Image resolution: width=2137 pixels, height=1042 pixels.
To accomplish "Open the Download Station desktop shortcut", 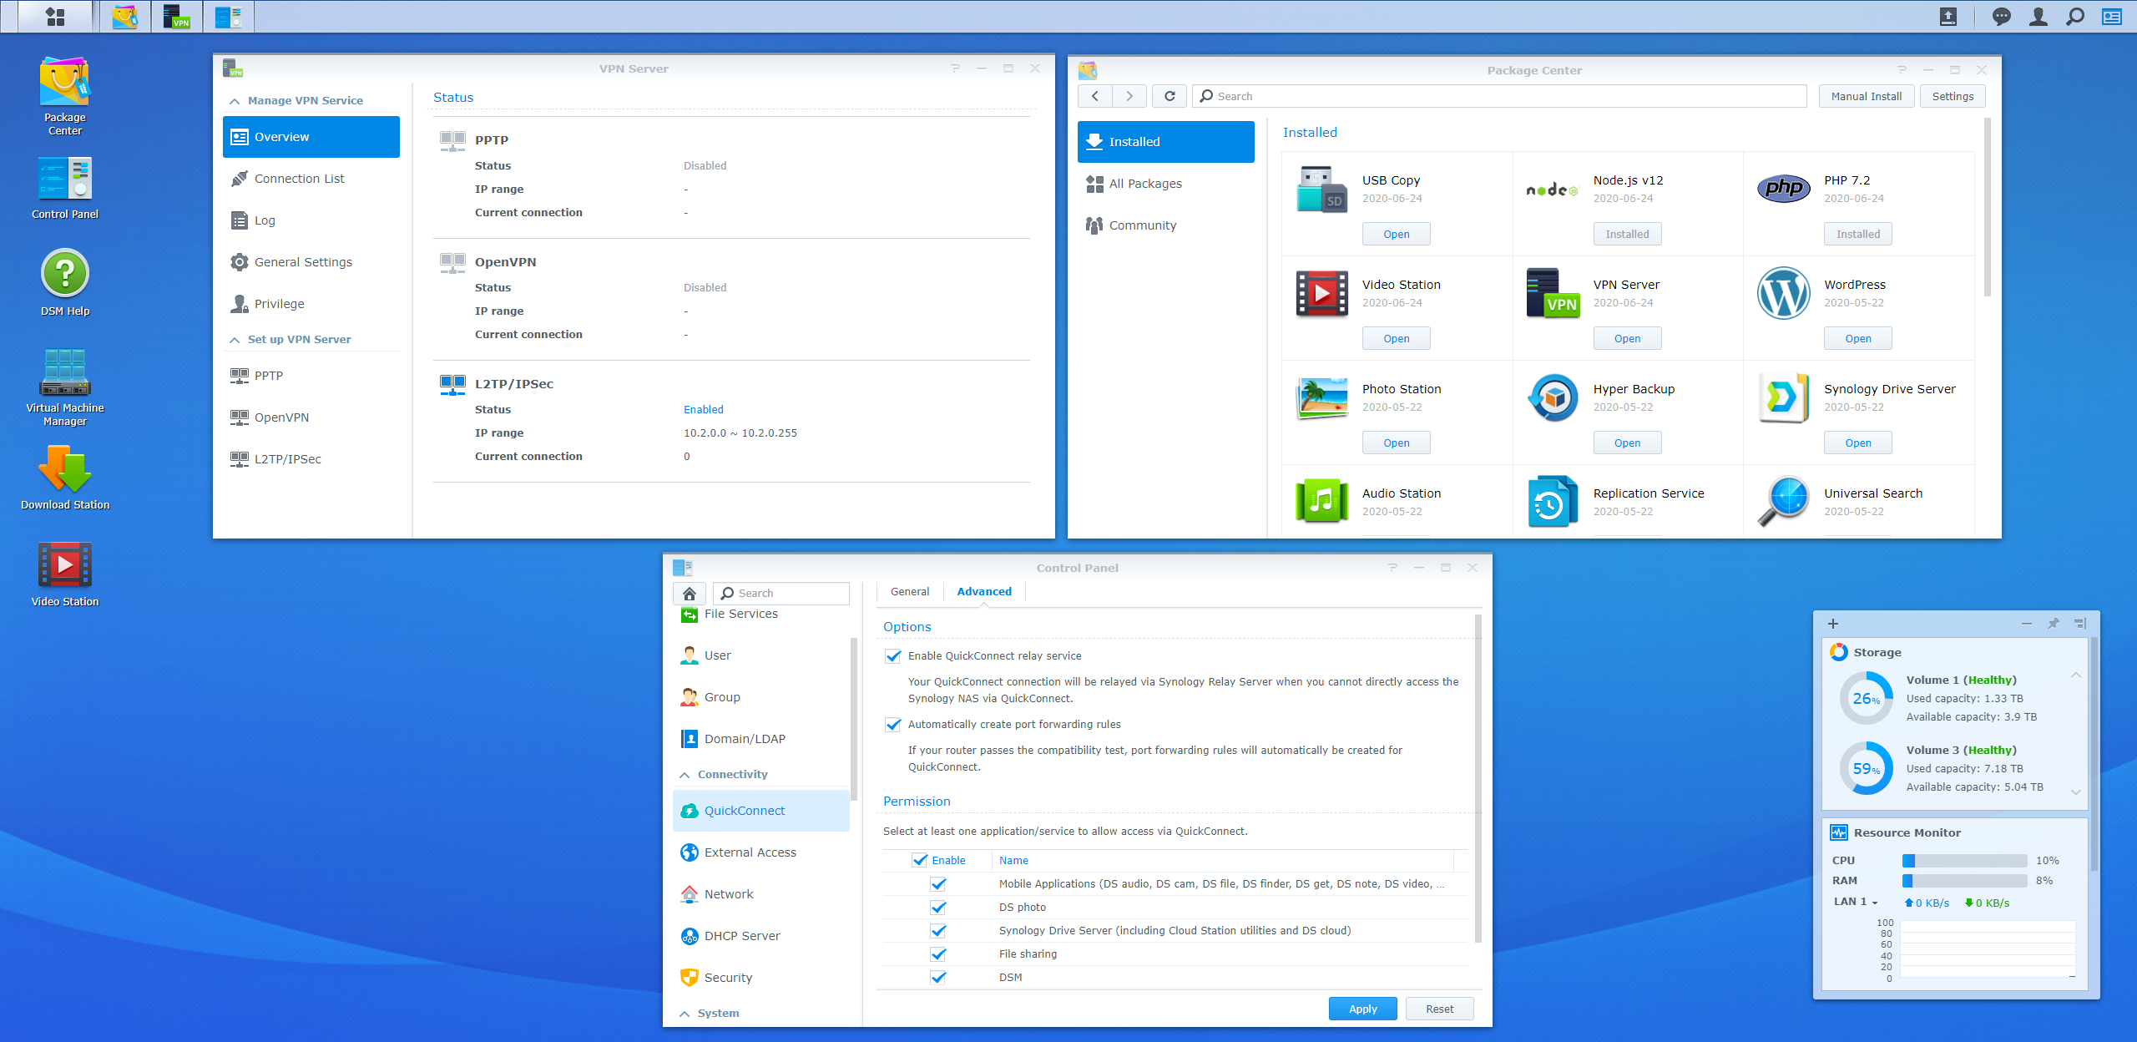I will click(x=65, y=478).
